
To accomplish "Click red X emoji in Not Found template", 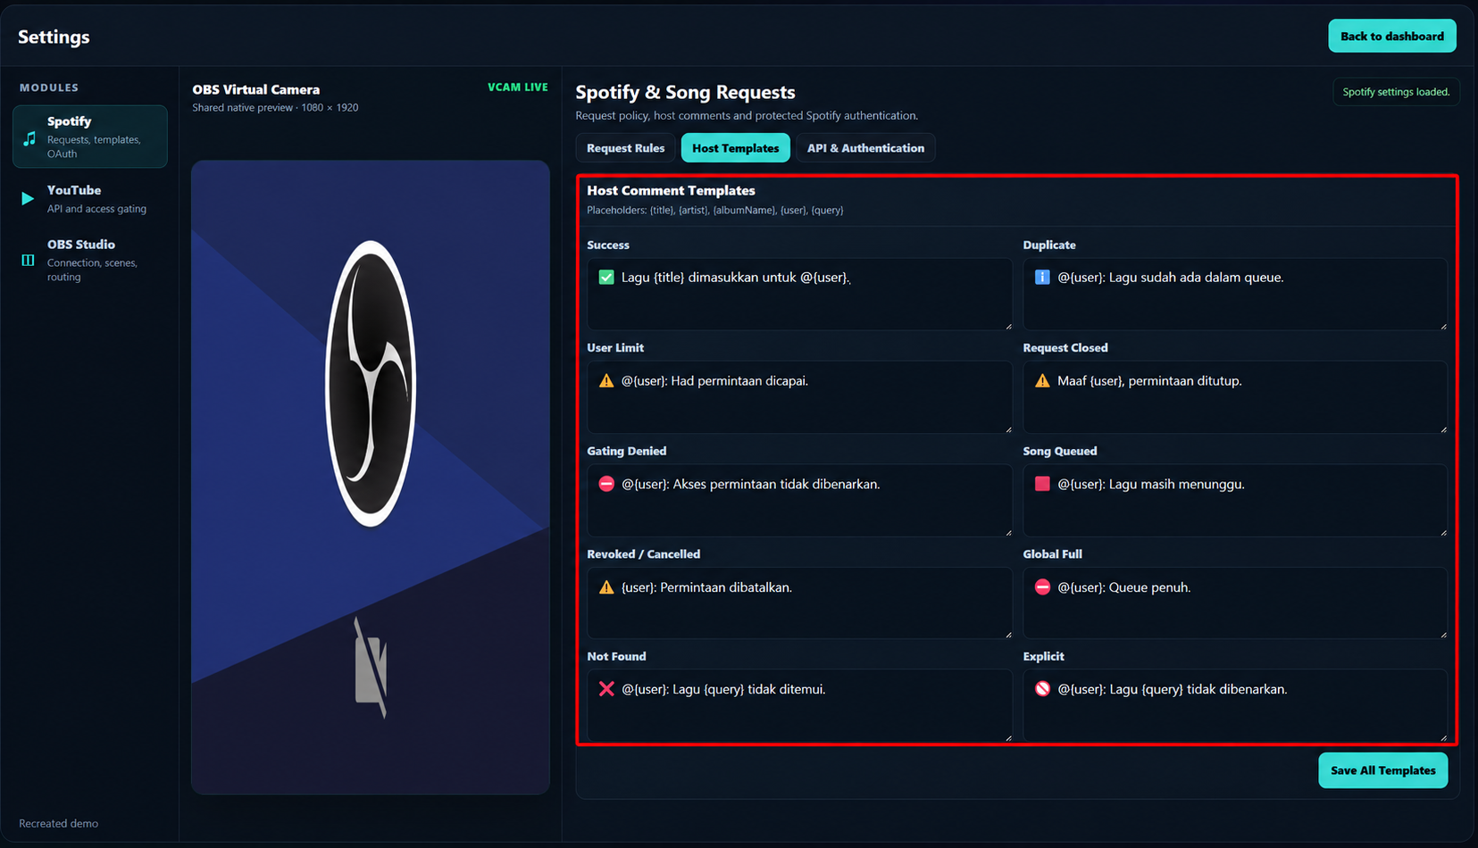I will pos(606,689).
